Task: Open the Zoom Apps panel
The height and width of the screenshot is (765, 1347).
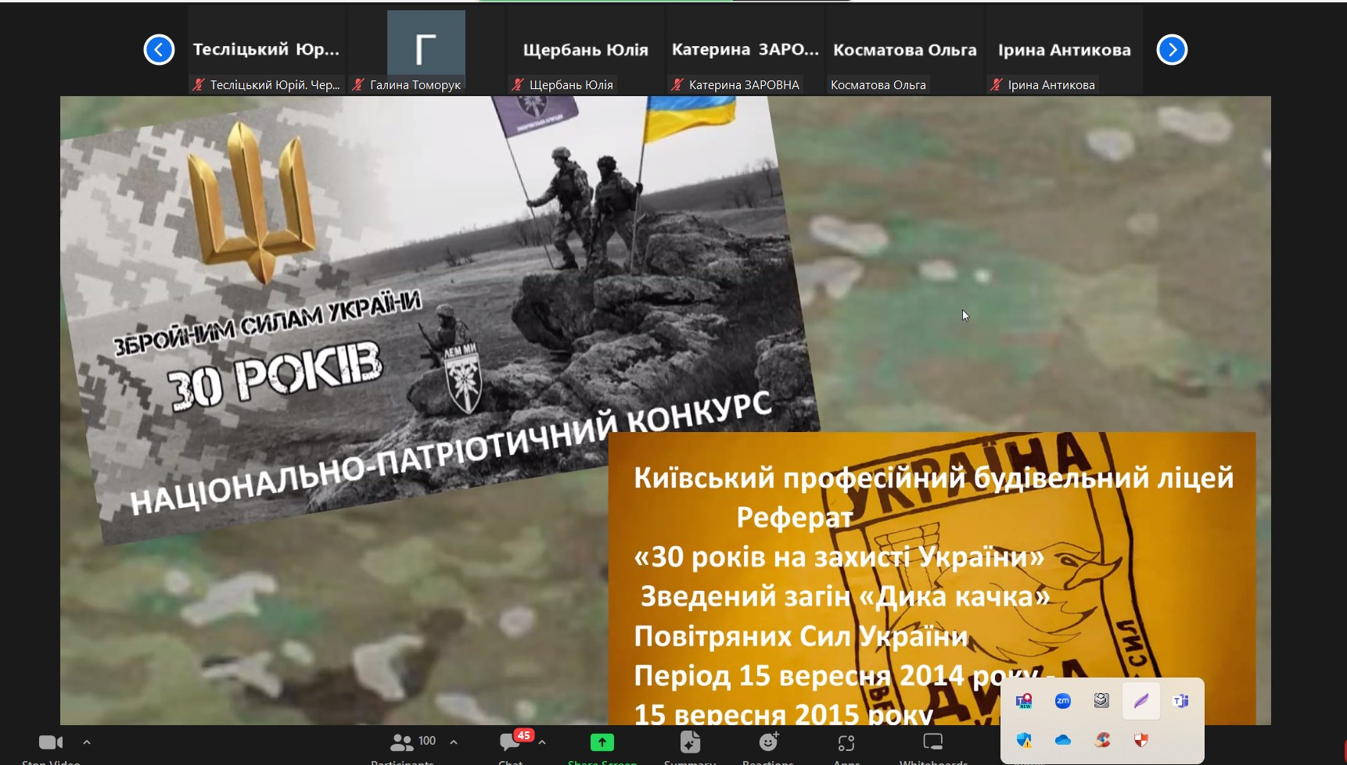Action: tap(846, 742)
